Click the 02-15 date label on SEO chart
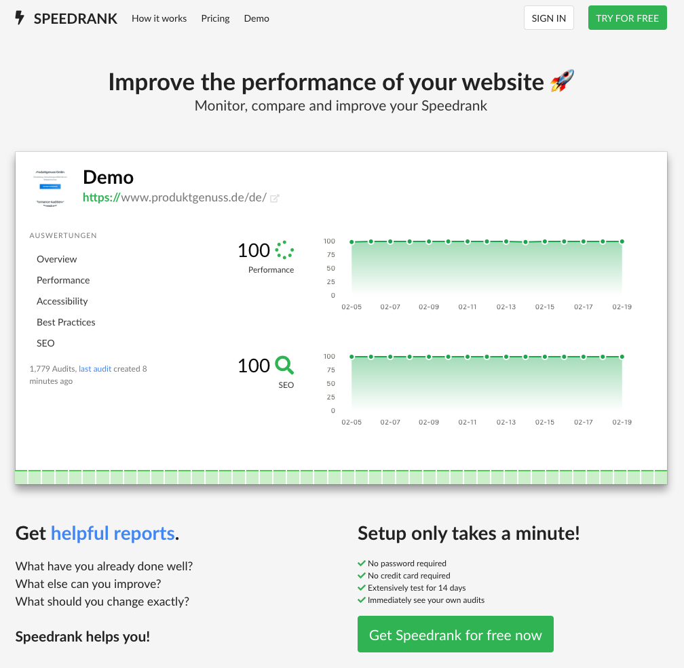The width and height of the screenshot is (684, 668). pyautogui.click(x=545, y=422)
